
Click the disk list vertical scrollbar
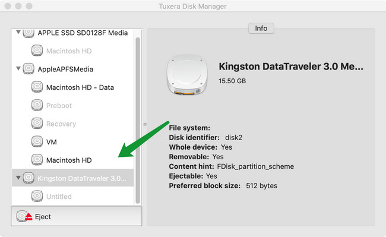pos(138,121)
